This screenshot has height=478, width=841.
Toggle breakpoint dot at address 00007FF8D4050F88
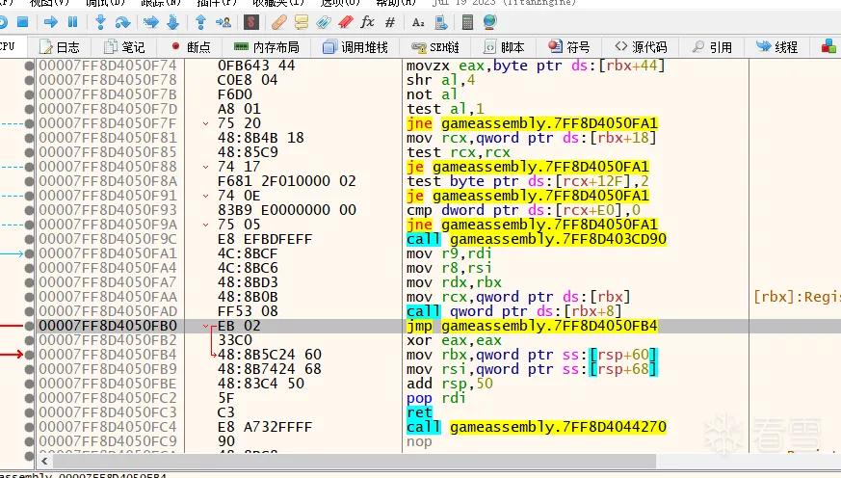[29, 167]
